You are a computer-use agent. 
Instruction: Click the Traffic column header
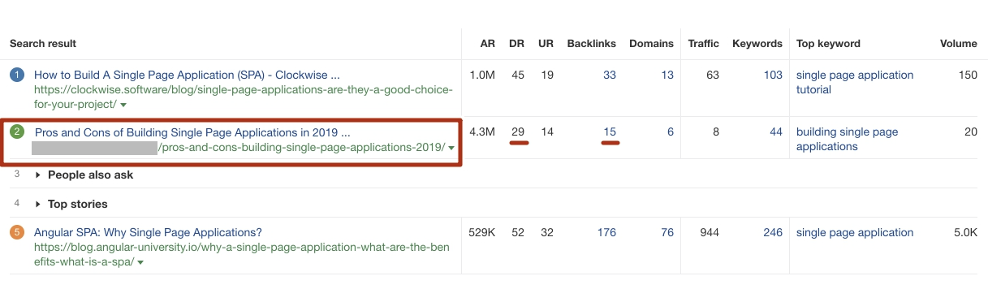pyautogui.click(x=703, y=43)
